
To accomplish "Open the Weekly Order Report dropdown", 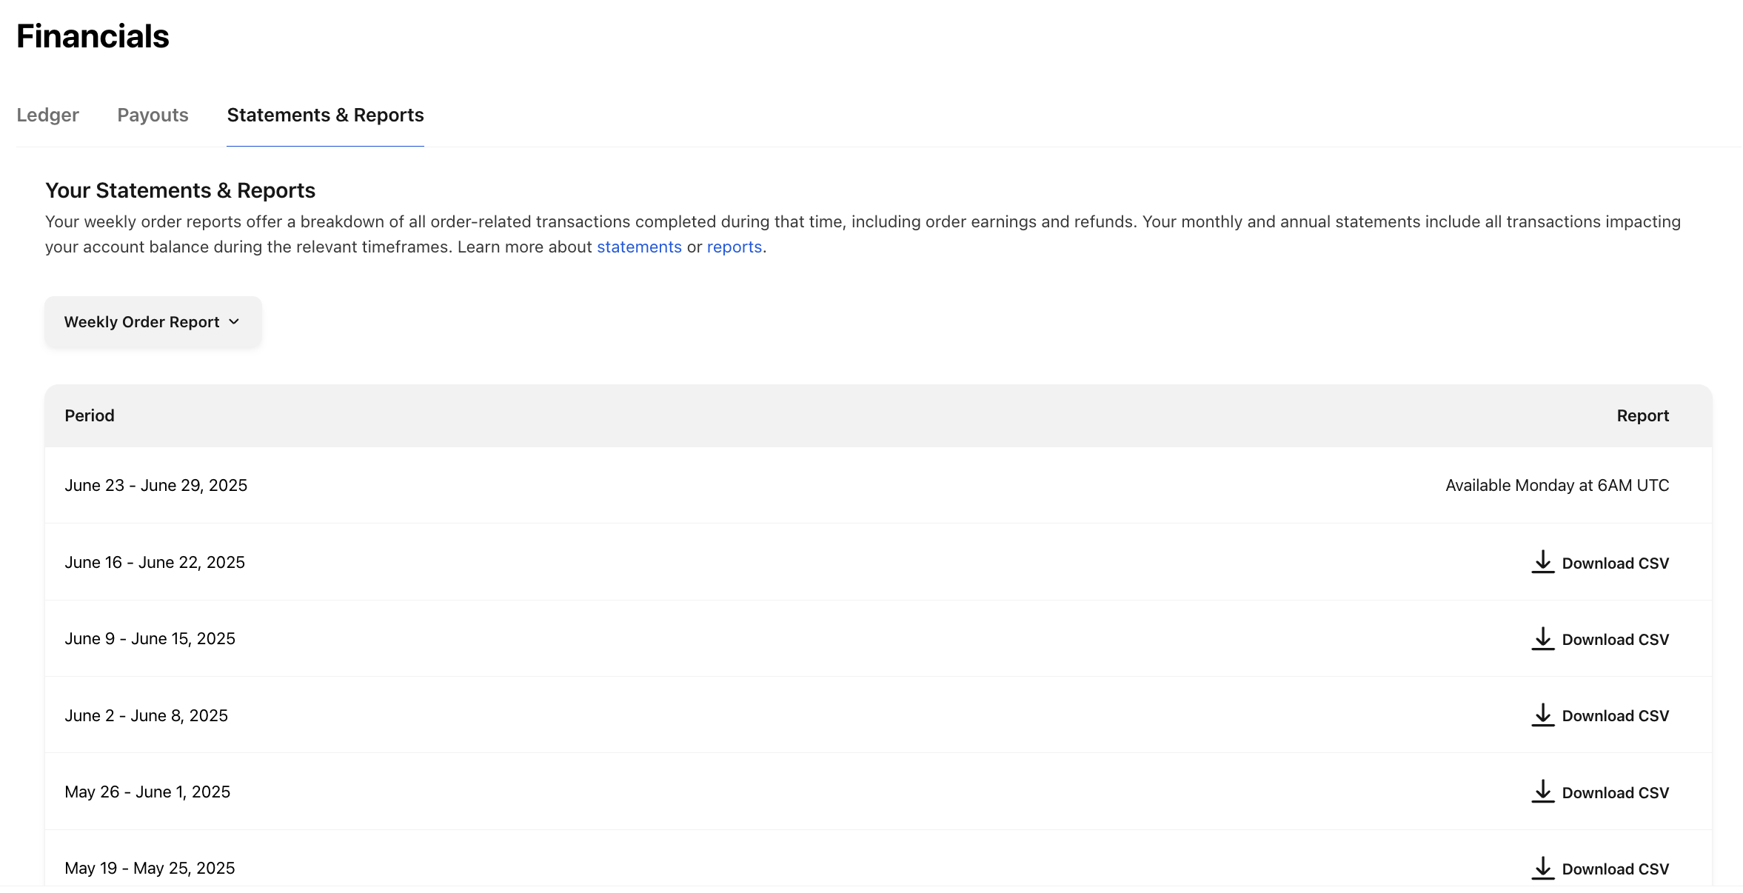I will tap(141, 322).
